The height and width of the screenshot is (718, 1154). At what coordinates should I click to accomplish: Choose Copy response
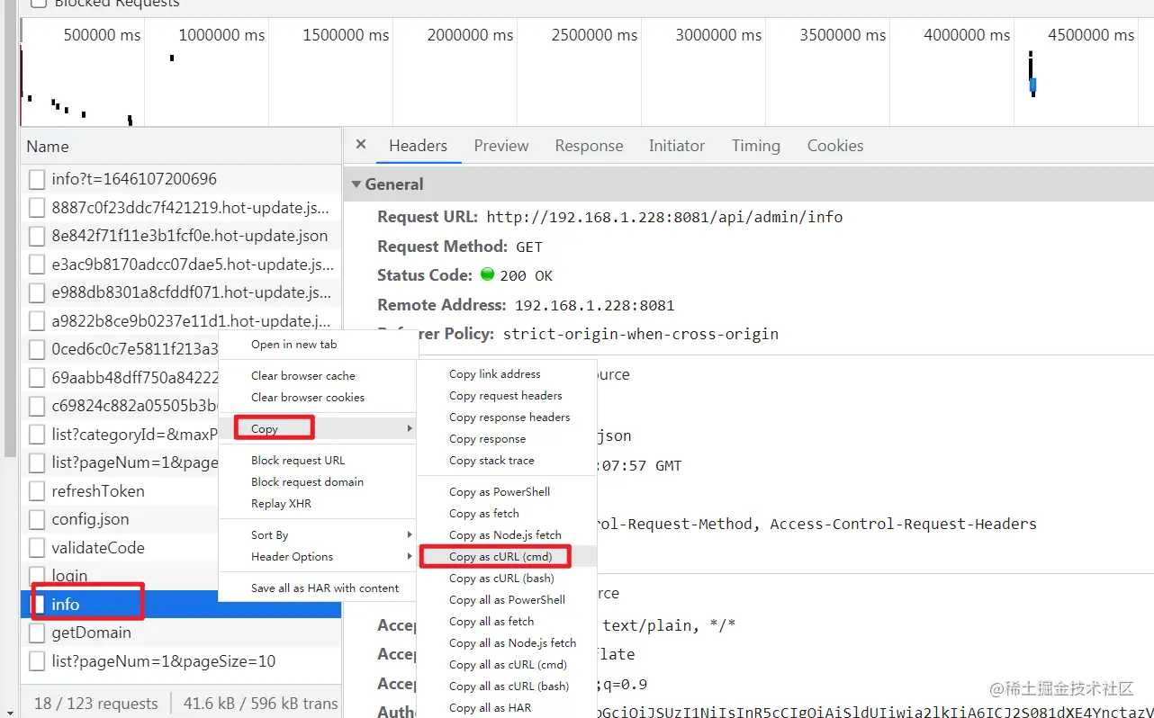tap(507, 439)
